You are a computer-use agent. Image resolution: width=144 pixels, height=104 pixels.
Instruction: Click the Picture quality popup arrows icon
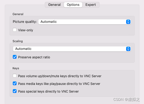pos(128,22)
